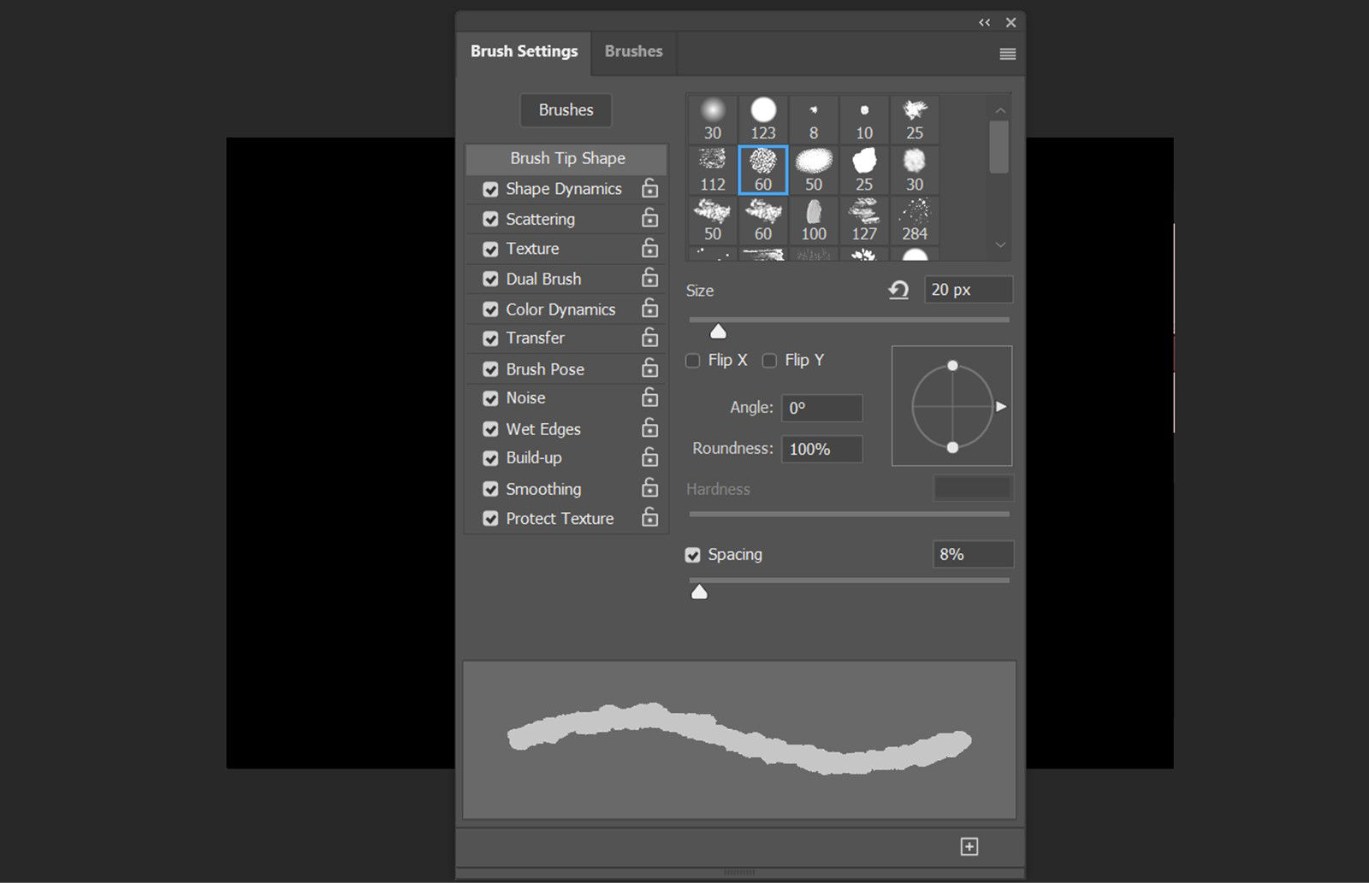1369x883 pixels.
Task: Click the reset Size icon
Action: coord(898,290)
